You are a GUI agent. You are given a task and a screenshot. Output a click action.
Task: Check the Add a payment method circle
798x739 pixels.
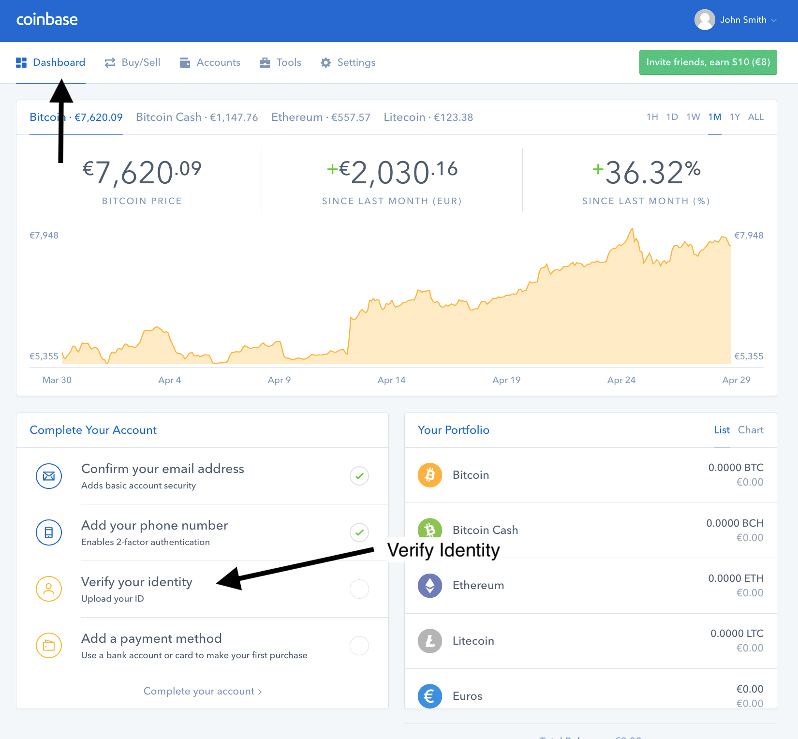pos(359,646)
